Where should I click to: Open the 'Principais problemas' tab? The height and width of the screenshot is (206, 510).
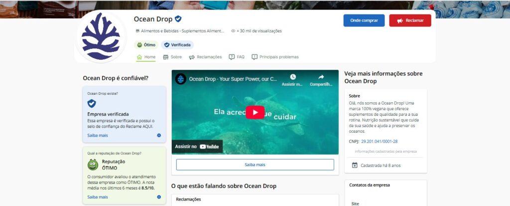coord(275,57)
